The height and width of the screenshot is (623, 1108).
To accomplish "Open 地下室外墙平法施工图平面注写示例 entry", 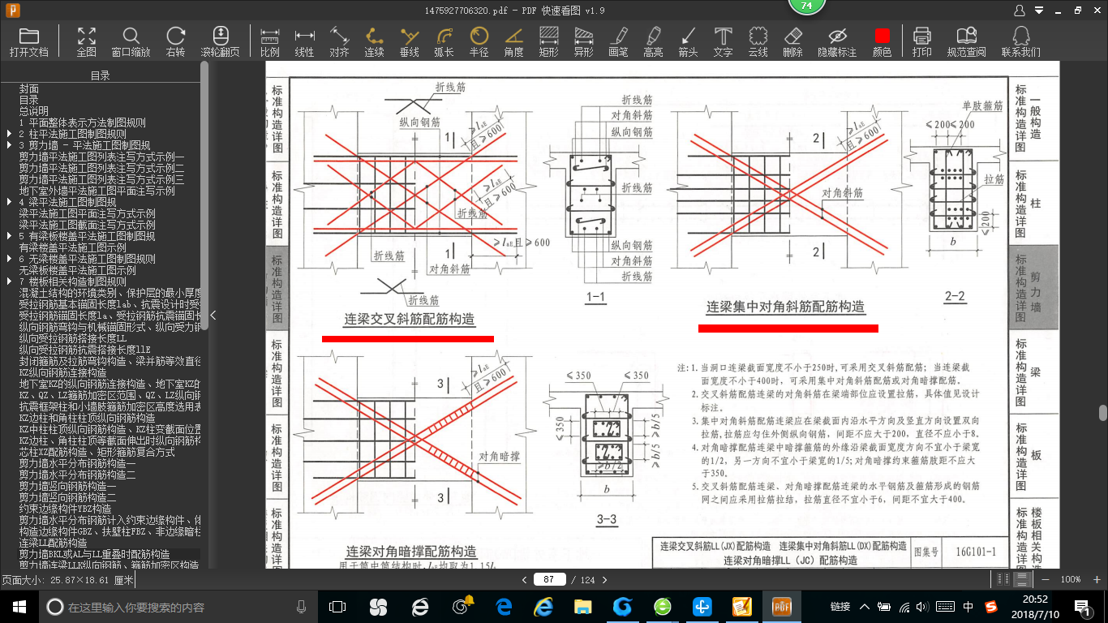I will [x=97, y=191].
